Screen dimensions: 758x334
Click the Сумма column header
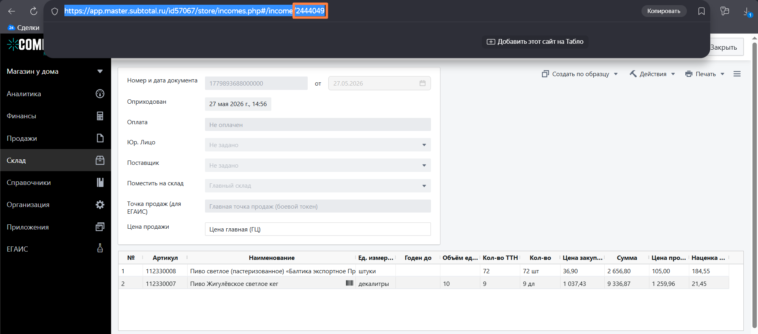[x=627, y=257]
